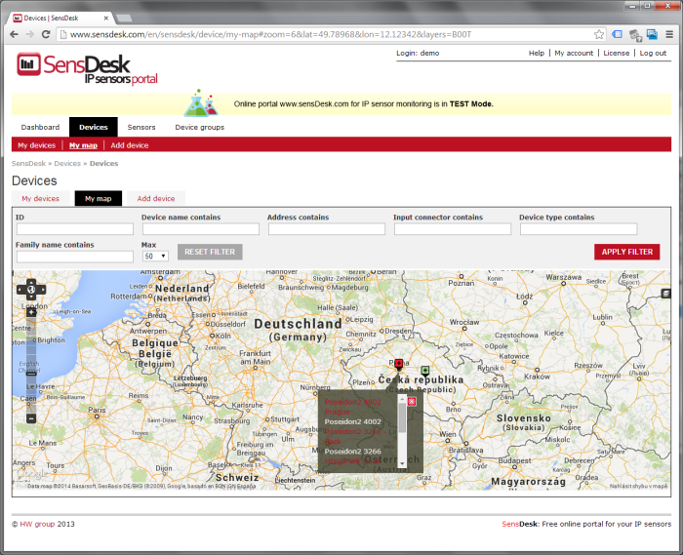Close the device popup with red X

(412, 401)
